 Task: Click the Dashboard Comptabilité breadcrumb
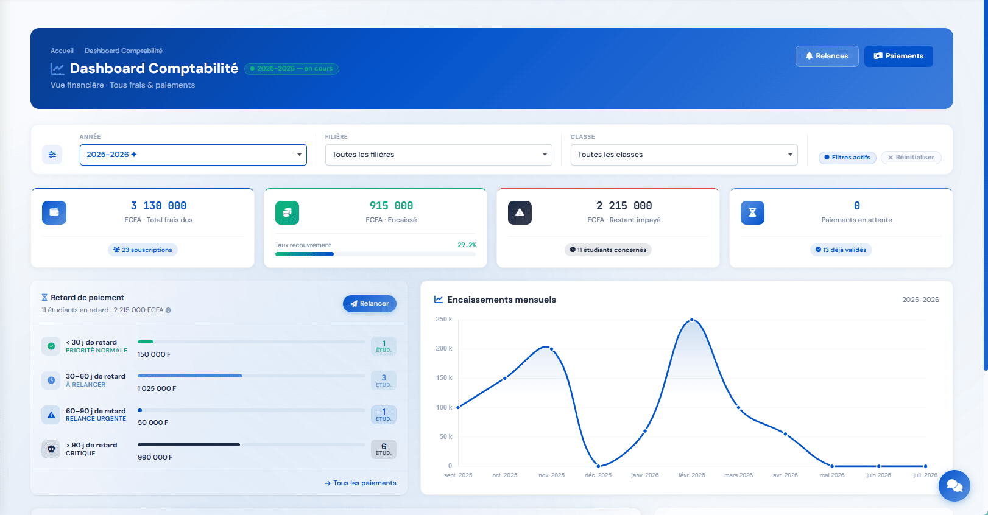pos(124,51)
